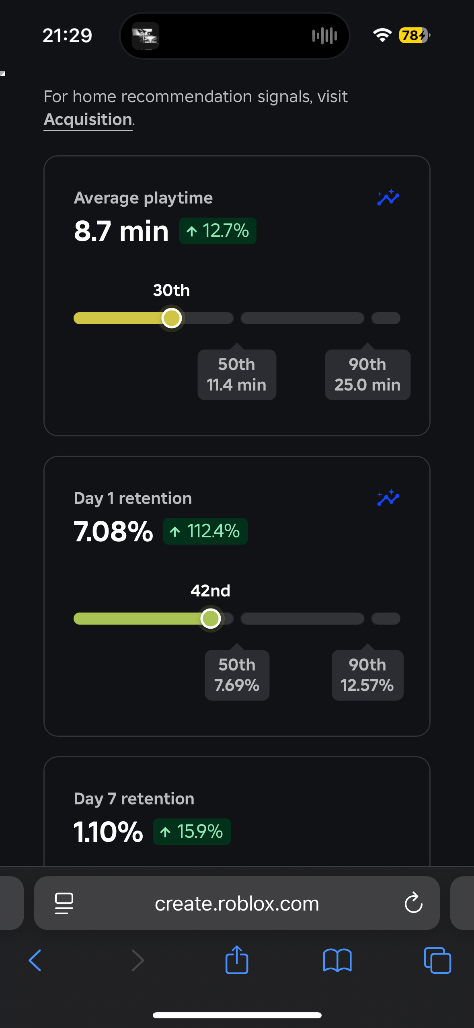Open insights sparkle icon for Average playtime
474x1028 pixels.
388,197
